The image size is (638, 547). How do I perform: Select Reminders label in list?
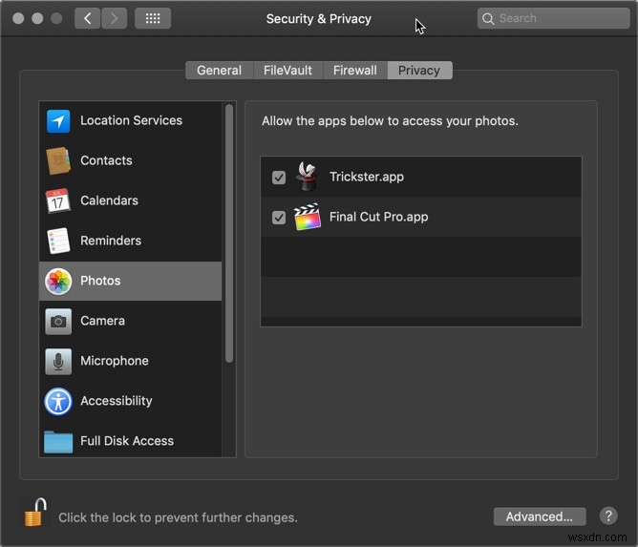pyautogui.click(x=111, y=241)
